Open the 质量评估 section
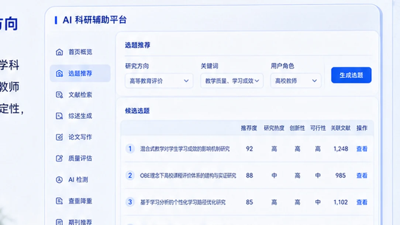 point(80,158)
